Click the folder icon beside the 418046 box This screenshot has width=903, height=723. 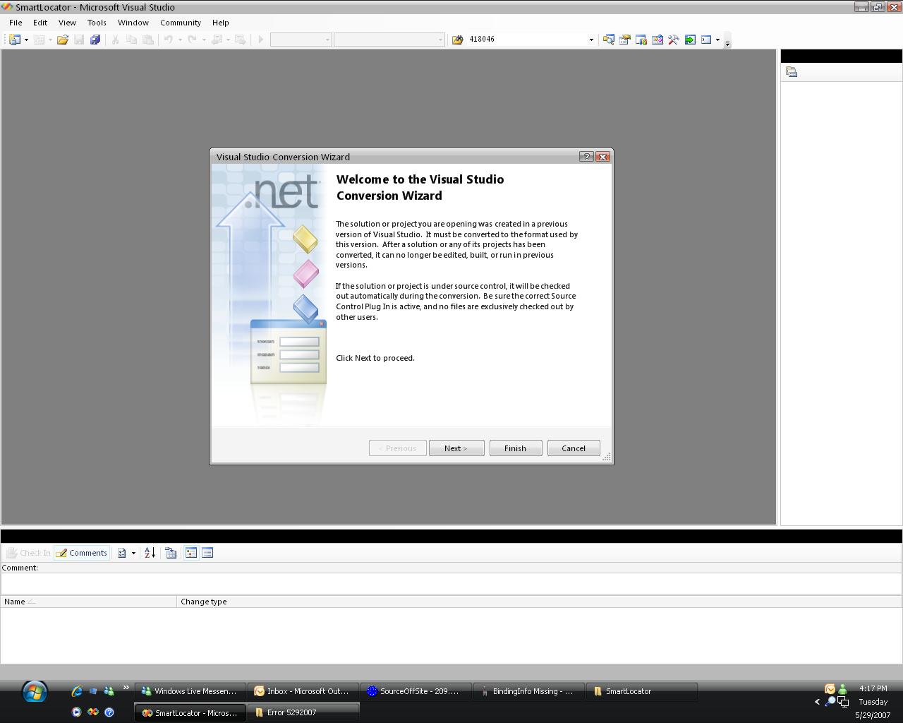[457, 40]
